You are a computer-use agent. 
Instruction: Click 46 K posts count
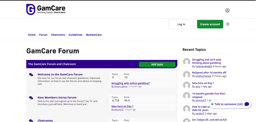click(x=127, y=100)
